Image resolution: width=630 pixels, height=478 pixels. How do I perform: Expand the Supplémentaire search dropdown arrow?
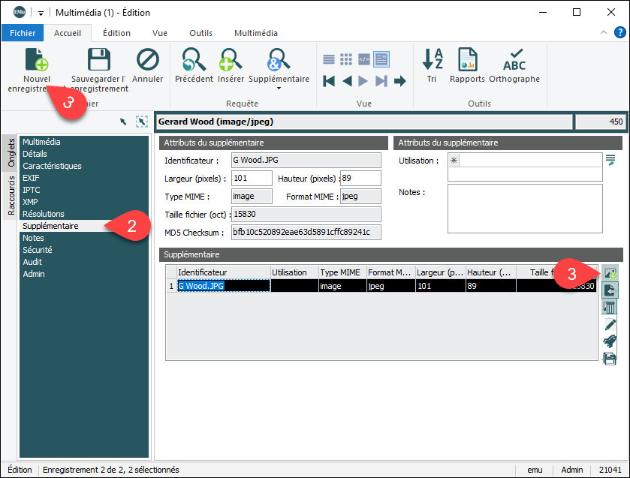point(279,89)
